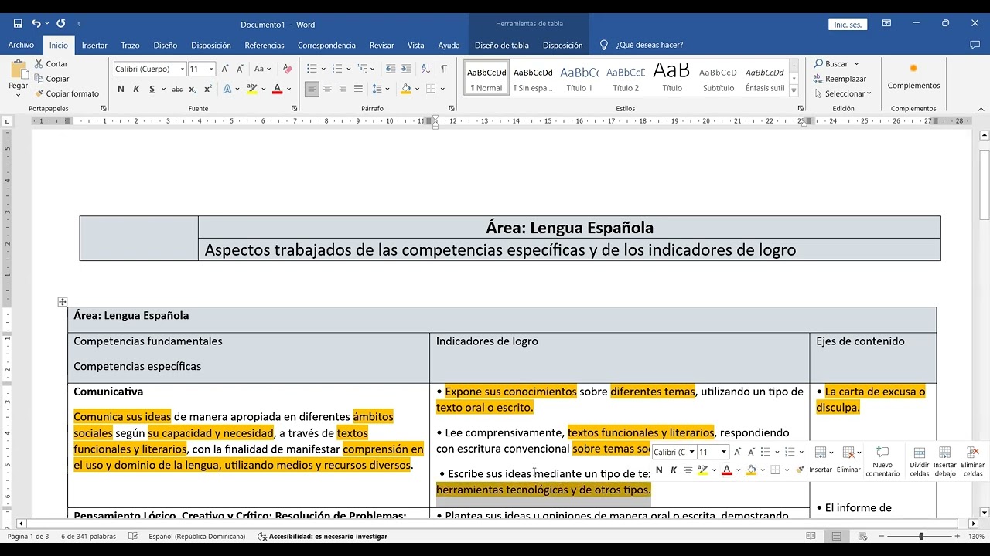Screen dimensions: 990x556
Task: Increase paragraph indent
Action: (x=407, y=69)
